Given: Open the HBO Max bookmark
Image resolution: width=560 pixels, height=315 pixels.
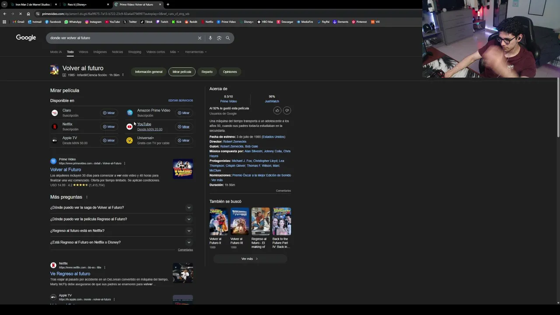Looking at the screenshot, I should tap(265, 22).
